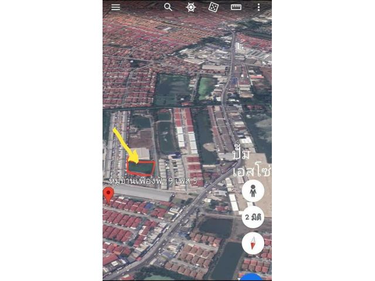Open the hamburger menu

[115, 7]
